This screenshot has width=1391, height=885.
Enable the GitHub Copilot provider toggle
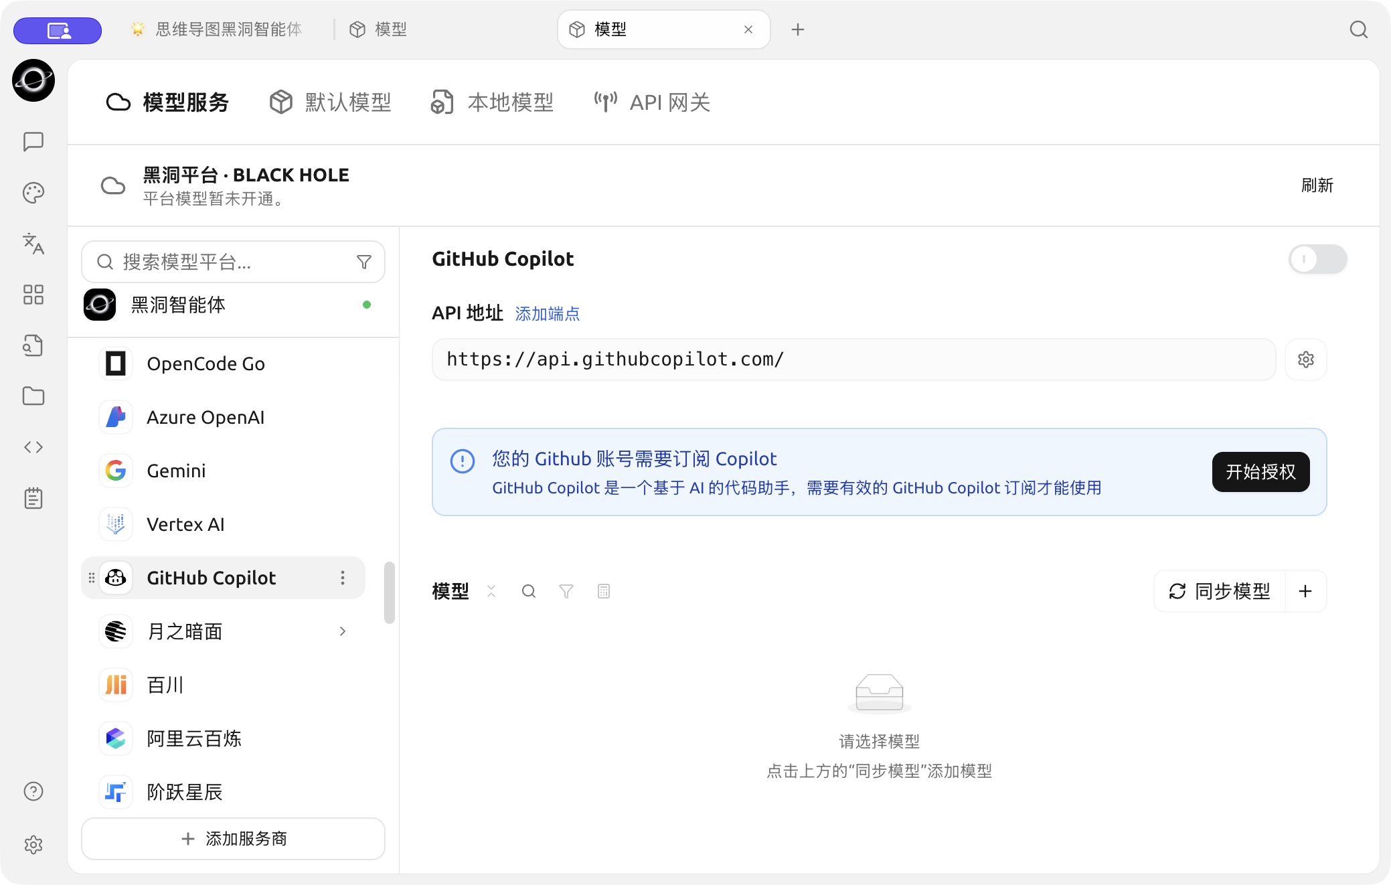1318,259
